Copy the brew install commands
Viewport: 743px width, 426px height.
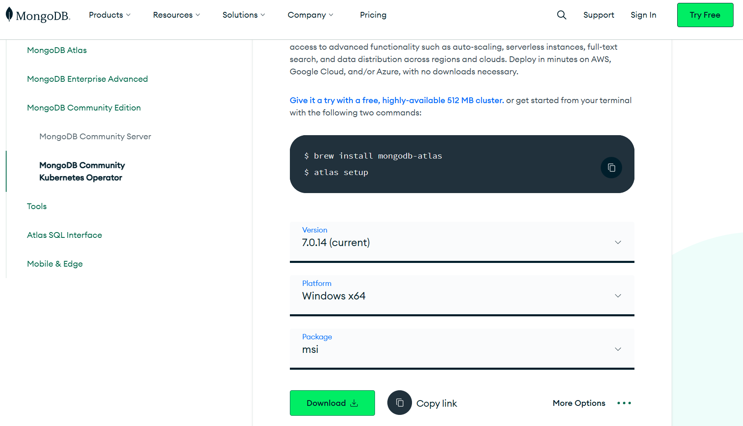point(611,168)
